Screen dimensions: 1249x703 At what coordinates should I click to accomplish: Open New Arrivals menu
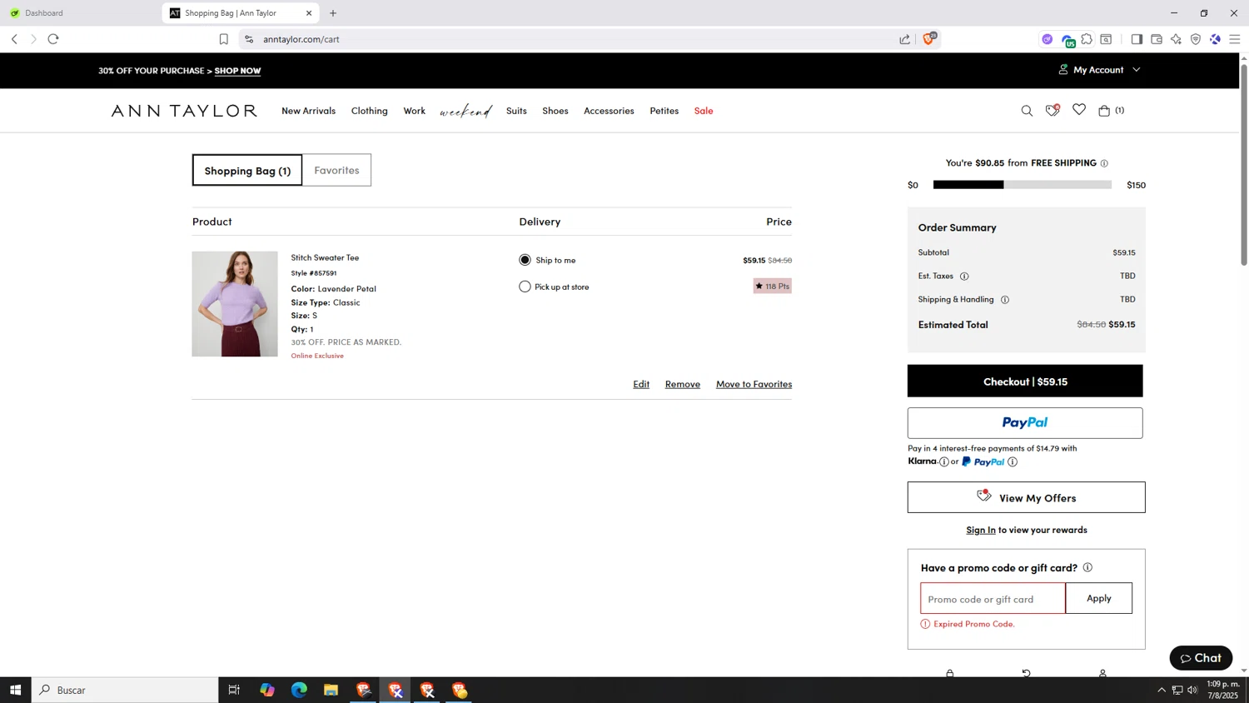(x=308, y=111)
